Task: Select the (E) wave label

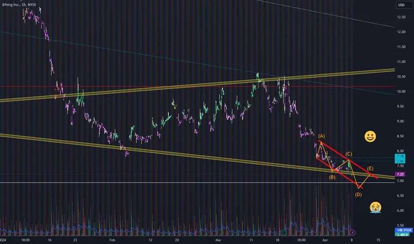Action: point(370,169)
